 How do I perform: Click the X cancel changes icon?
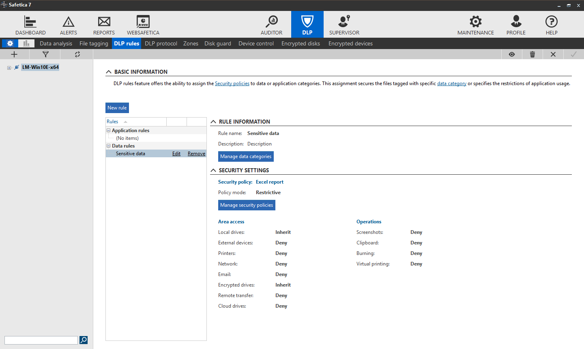coord(553,54)
